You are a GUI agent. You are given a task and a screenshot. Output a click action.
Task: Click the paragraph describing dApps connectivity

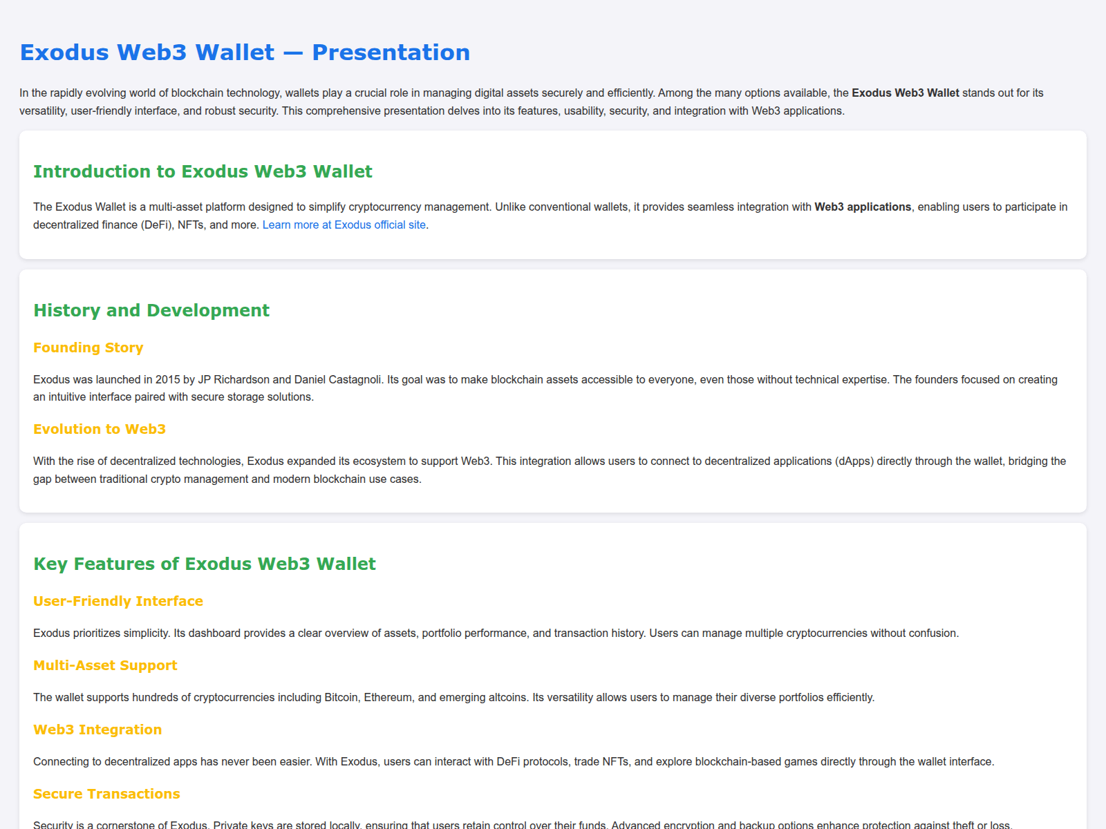point(550,469)
